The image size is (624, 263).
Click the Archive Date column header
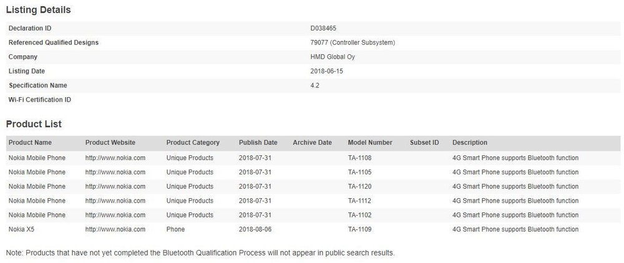tap(312, 143)
